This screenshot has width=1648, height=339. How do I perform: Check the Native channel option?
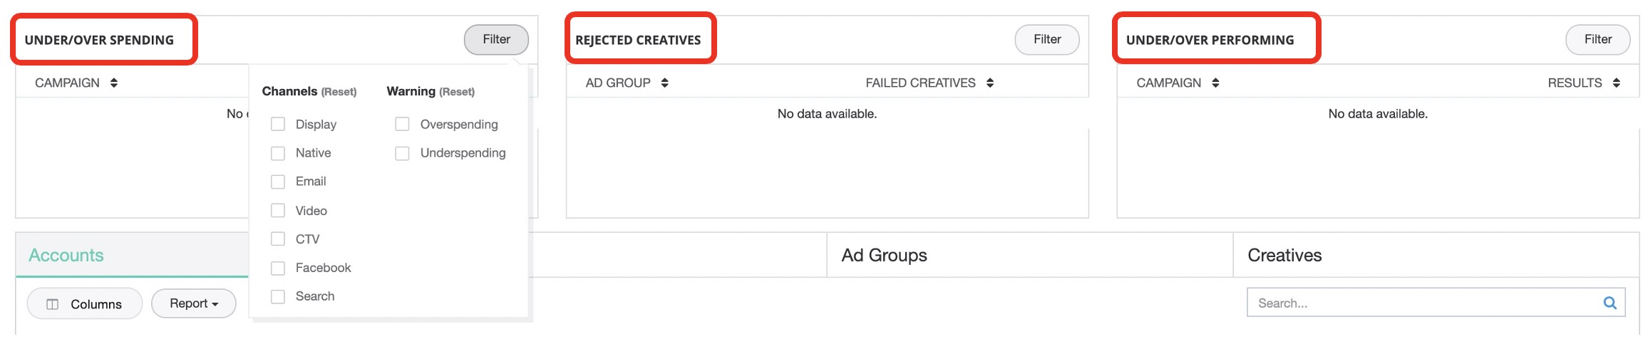[x=278, y=153]
